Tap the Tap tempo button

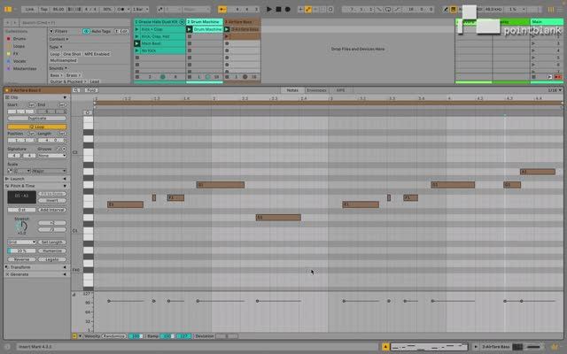click(x=43, y=9)
